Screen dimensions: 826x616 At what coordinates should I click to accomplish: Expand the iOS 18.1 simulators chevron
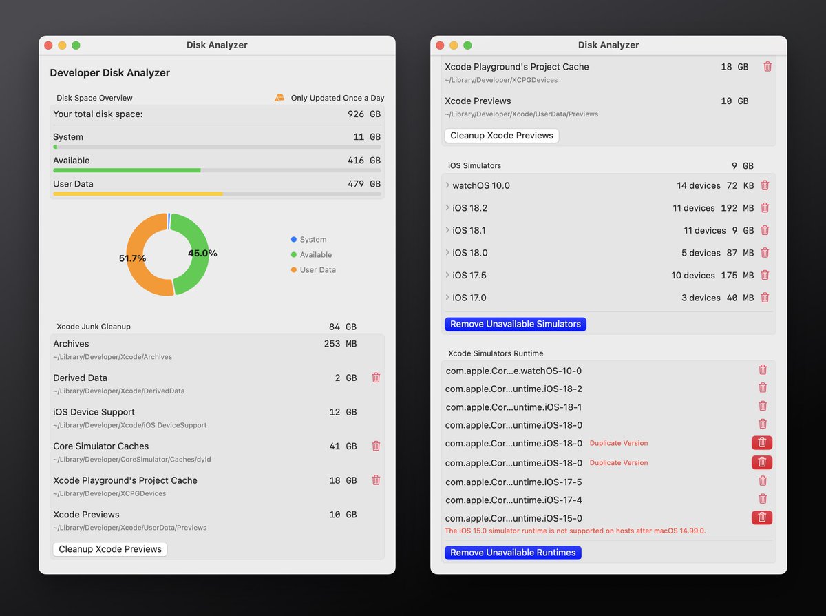click(x=447, y=230)
